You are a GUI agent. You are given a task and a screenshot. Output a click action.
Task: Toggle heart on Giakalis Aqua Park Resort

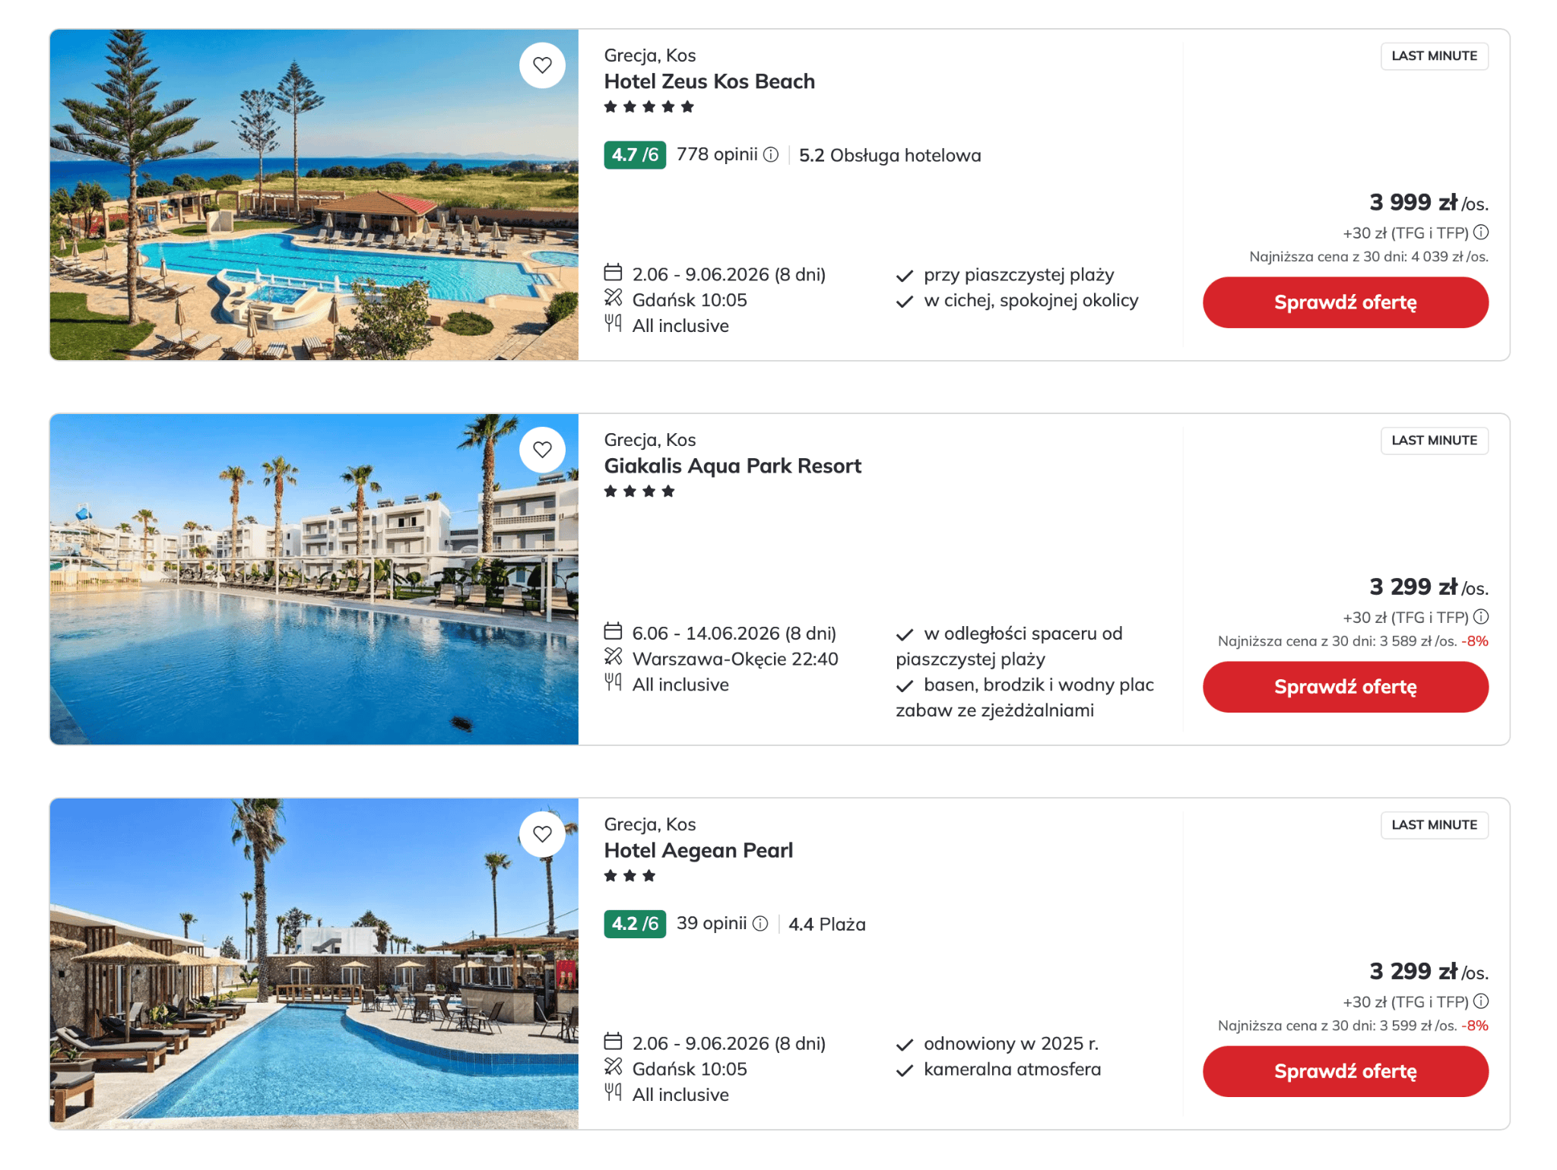tap(542, 451)
